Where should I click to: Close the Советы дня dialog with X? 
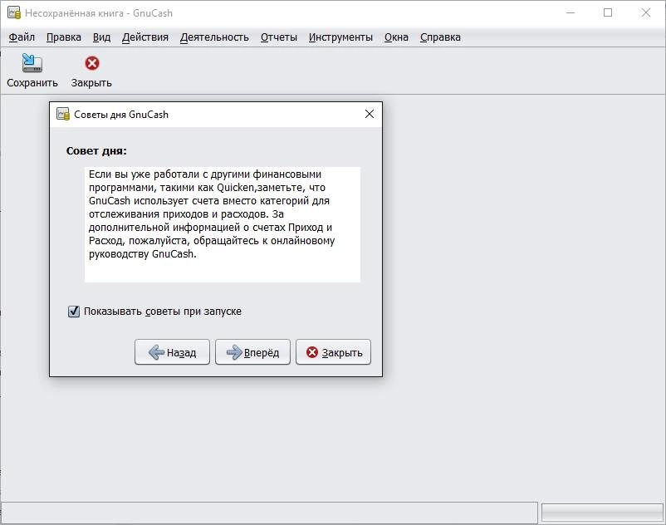(x=370, y=114)
